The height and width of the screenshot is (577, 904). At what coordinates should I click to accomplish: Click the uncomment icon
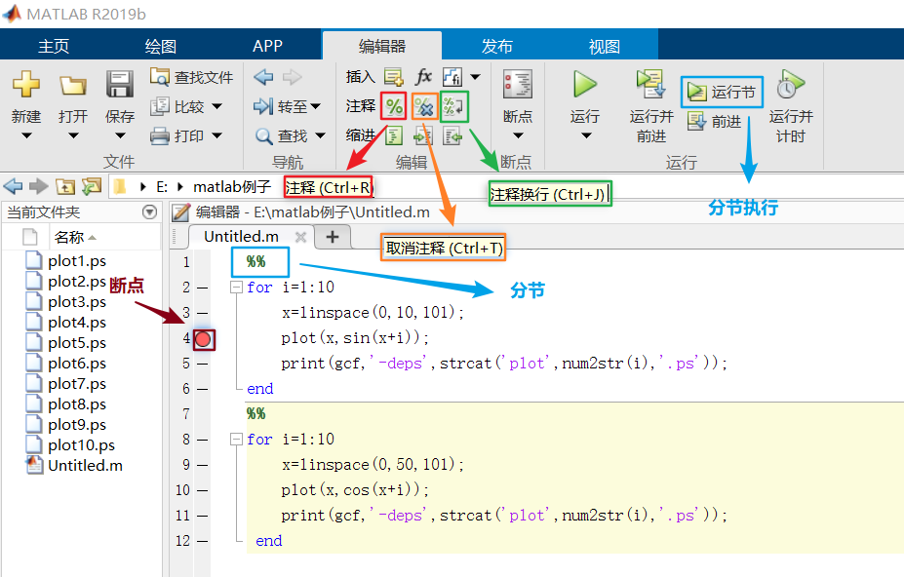pyautogui.click(x=424, y=106)
